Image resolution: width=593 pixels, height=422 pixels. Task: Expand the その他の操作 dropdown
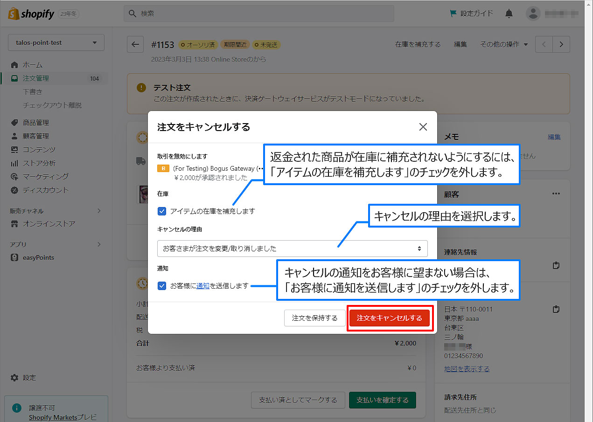pyautogui.click(x=504, y=44)
